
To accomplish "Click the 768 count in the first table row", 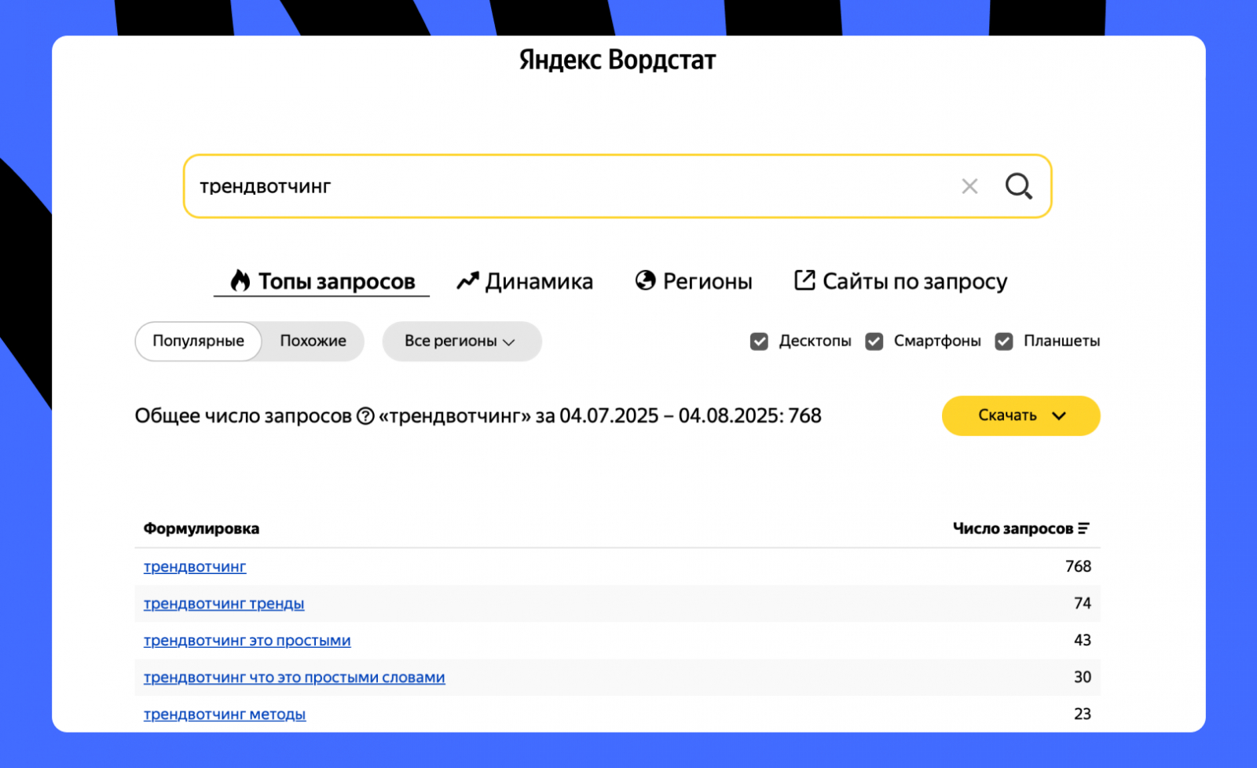I will [x=1079, y=566].
